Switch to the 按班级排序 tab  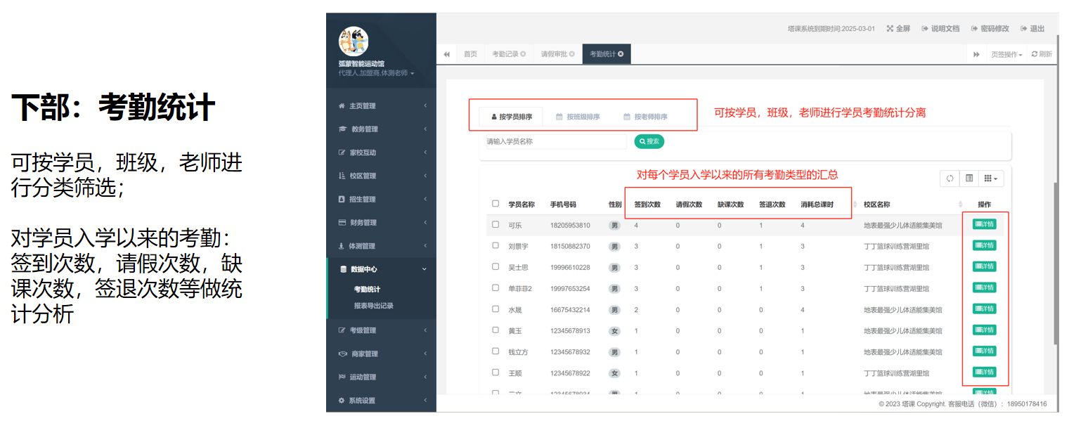coord(578,117)
